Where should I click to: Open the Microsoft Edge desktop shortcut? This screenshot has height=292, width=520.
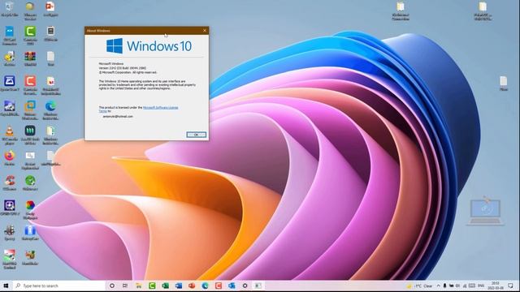50,110
